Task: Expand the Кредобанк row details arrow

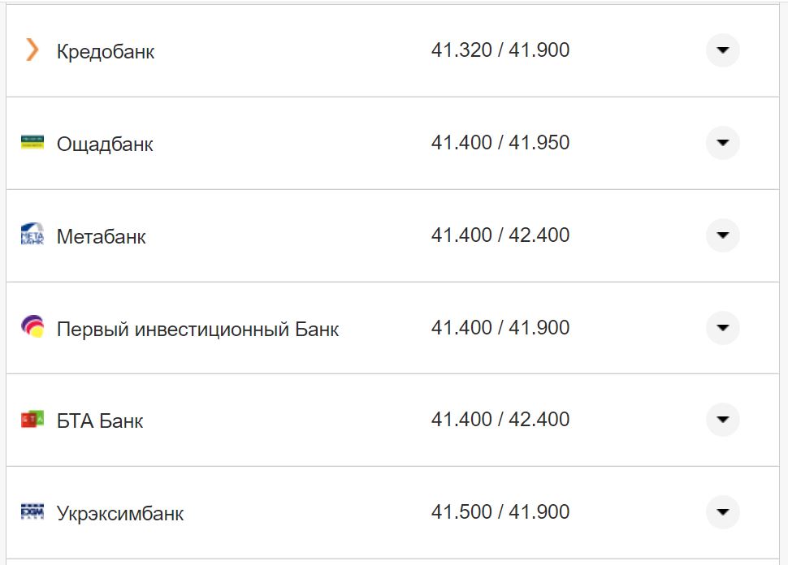Action: pos(722,50)
